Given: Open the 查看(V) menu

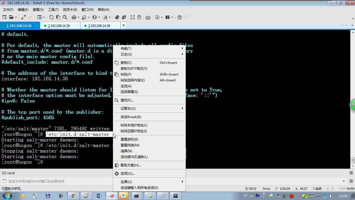Looking at the screenshot, I should (x=38, y=9).
